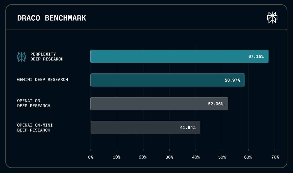Click the 40% axis tick label

pos(196,157)
